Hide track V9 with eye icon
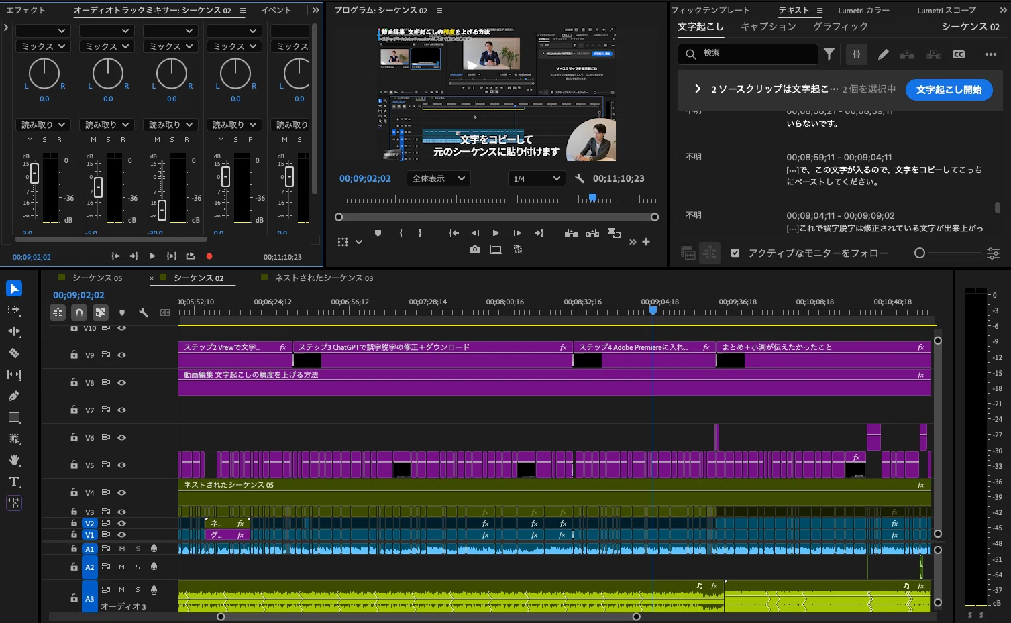Screen dimensions: 1011x623 [122, 355]
